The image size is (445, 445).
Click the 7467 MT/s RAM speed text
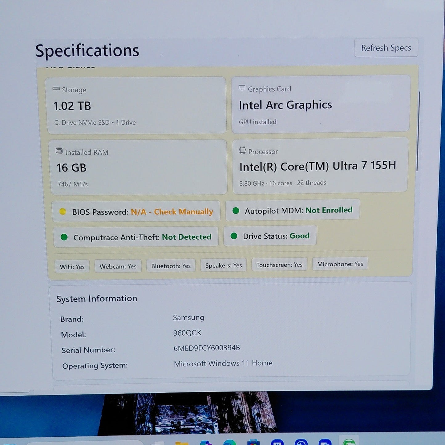[73, 184]
